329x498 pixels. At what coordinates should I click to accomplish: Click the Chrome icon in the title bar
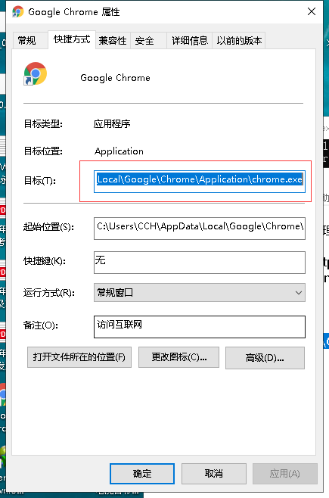17,12
